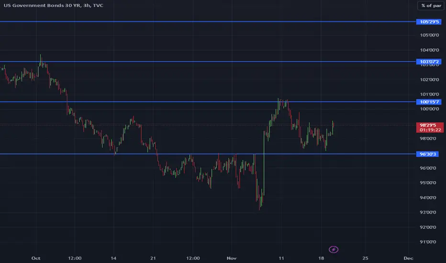Click the 100'00'0 price axis label
Viewport: 446px width, 263px height.
point(429,109)
